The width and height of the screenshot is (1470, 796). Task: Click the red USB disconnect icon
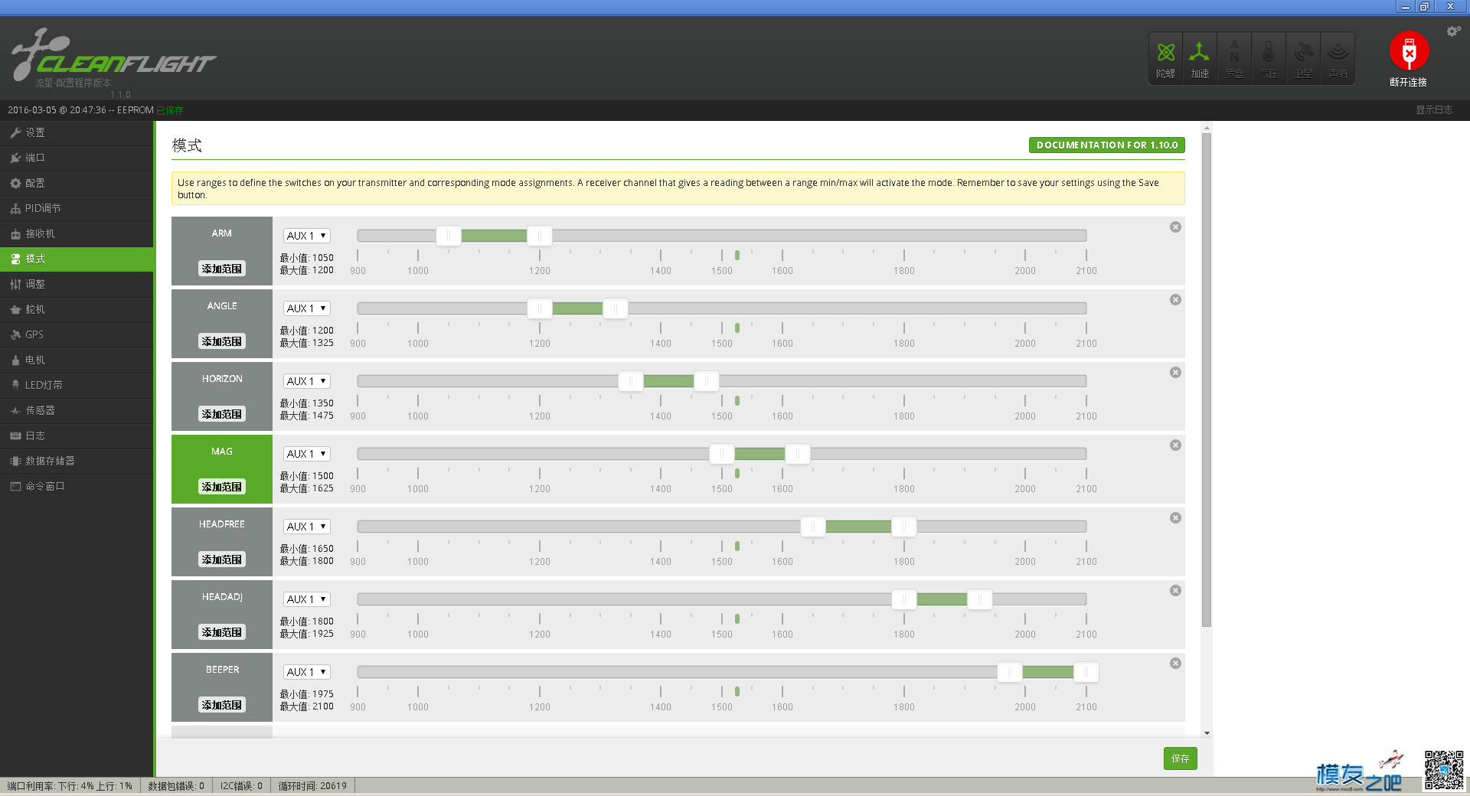pyautogui.click(x=1409, y=51)
